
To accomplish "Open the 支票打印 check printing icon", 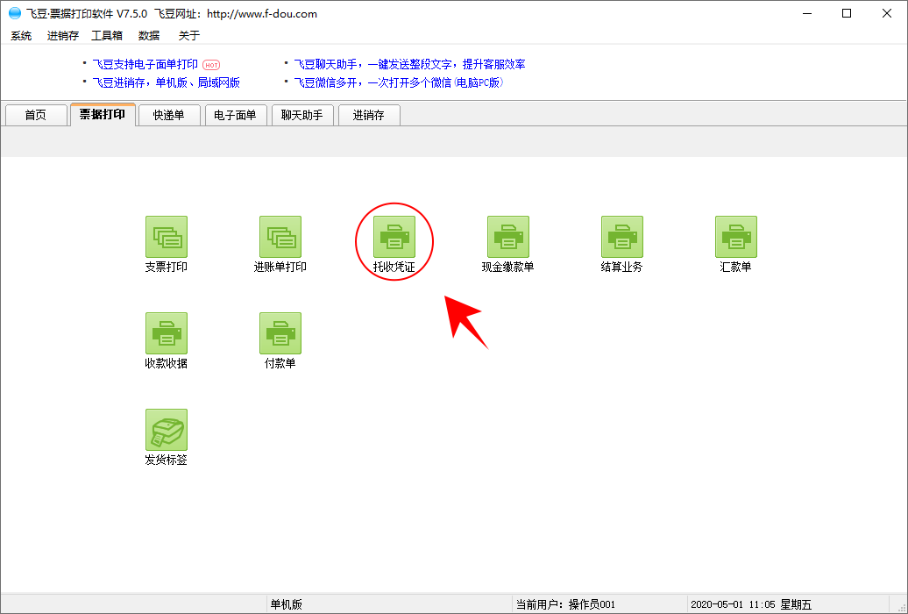I will (166, 237).
